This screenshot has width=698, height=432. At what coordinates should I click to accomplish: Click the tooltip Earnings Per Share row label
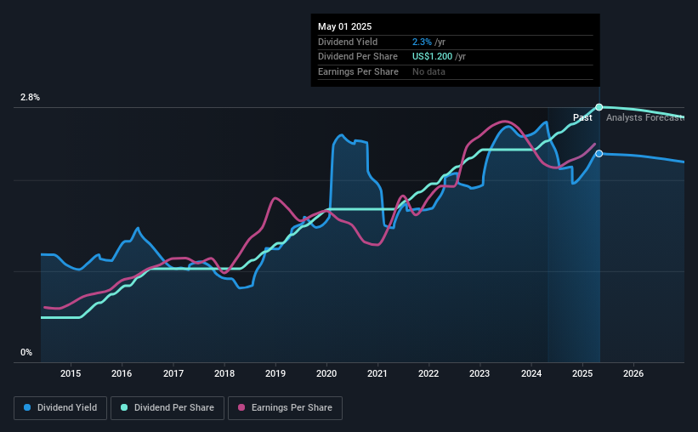(358, 71)
